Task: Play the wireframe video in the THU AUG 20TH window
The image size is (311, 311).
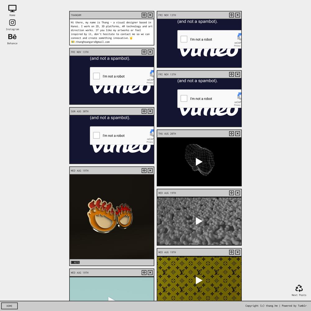Action: (199, 162)
